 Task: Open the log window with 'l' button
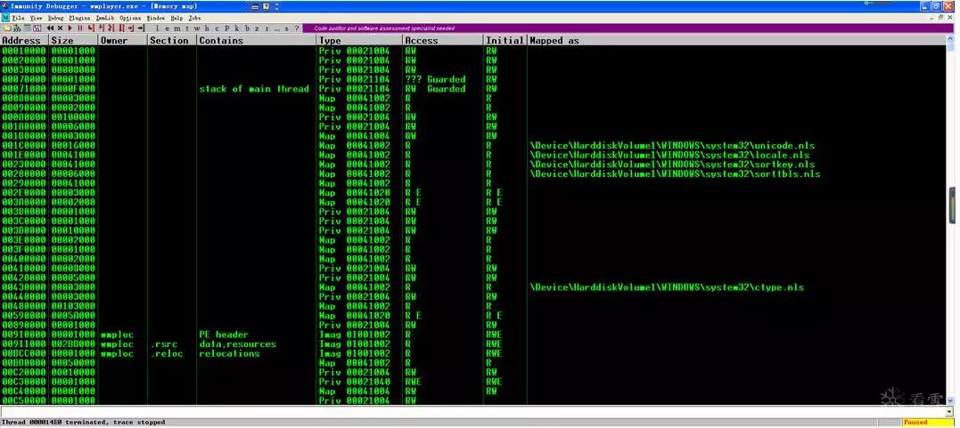pos(158,28)
